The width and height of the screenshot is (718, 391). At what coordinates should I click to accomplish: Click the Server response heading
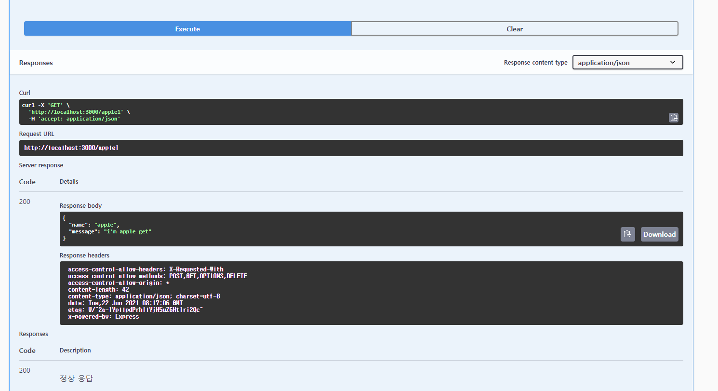(41, 165)
